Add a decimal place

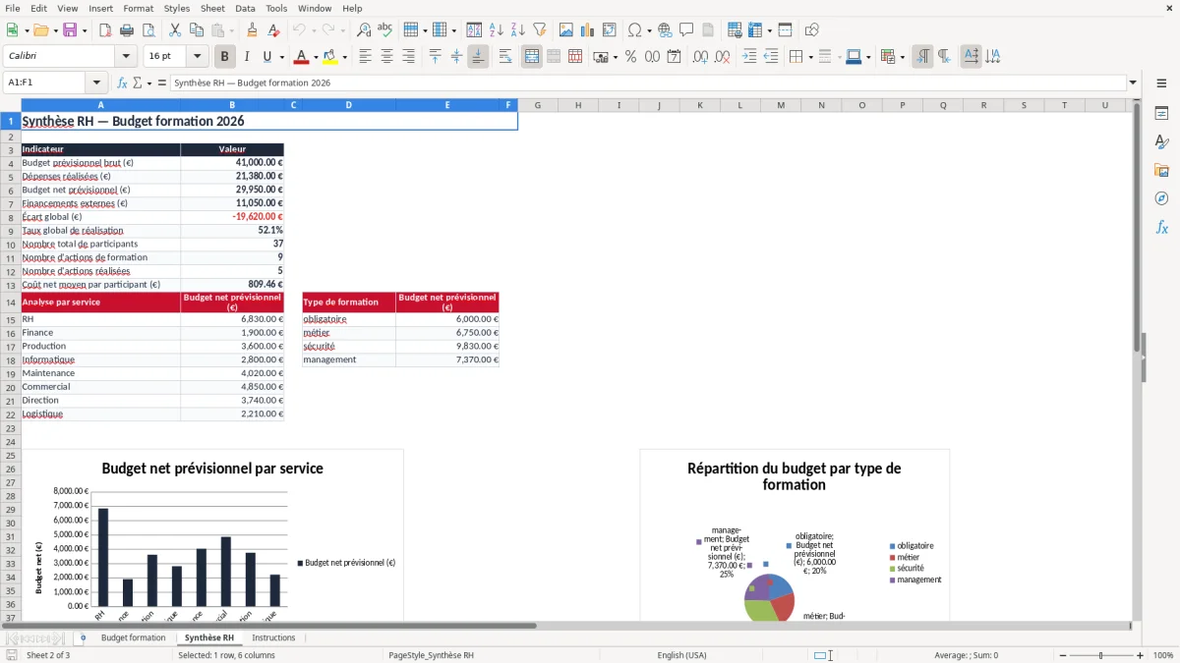(x=701, y=57)
